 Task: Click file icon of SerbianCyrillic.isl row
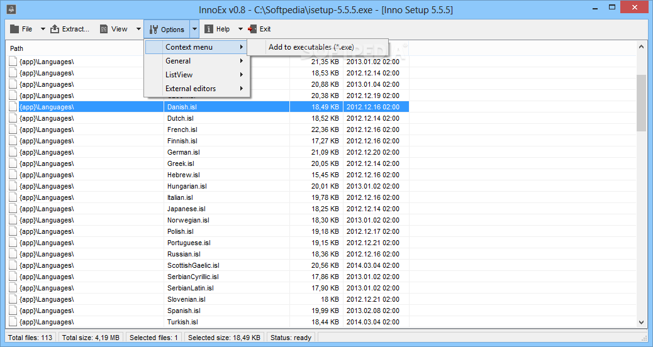point(13,277)
